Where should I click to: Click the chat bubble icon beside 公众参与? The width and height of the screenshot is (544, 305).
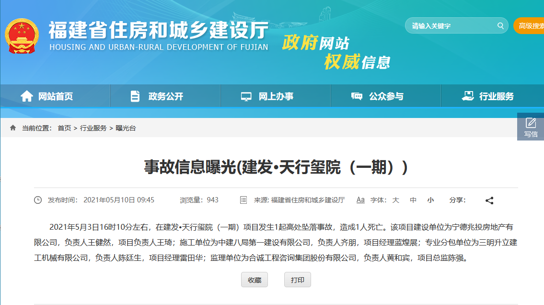pyautogui.click(x=357, y=96)
